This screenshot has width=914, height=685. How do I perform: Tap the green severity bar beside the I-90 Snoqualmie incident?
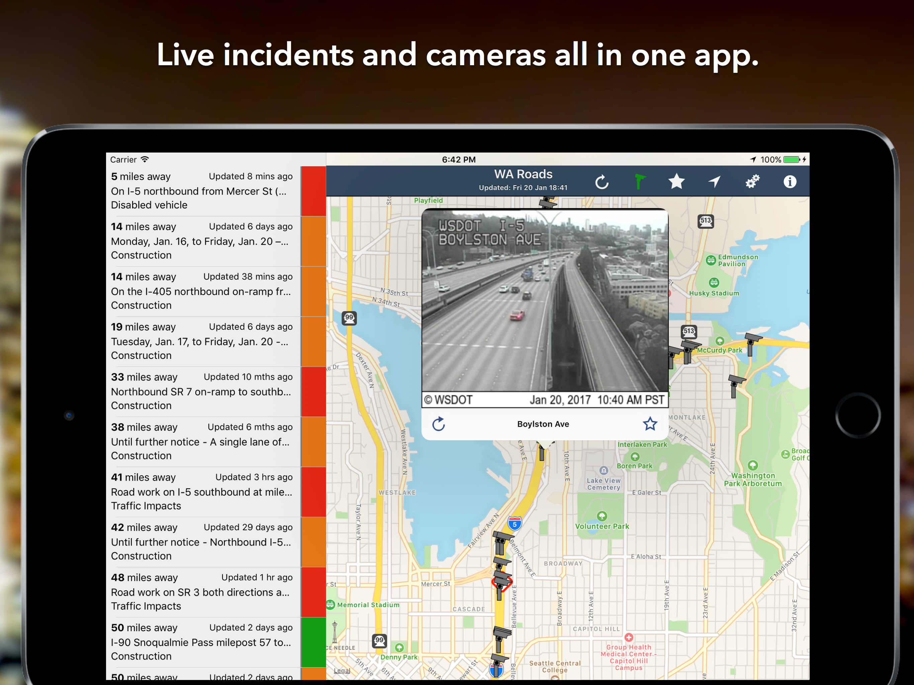(313, 642)
